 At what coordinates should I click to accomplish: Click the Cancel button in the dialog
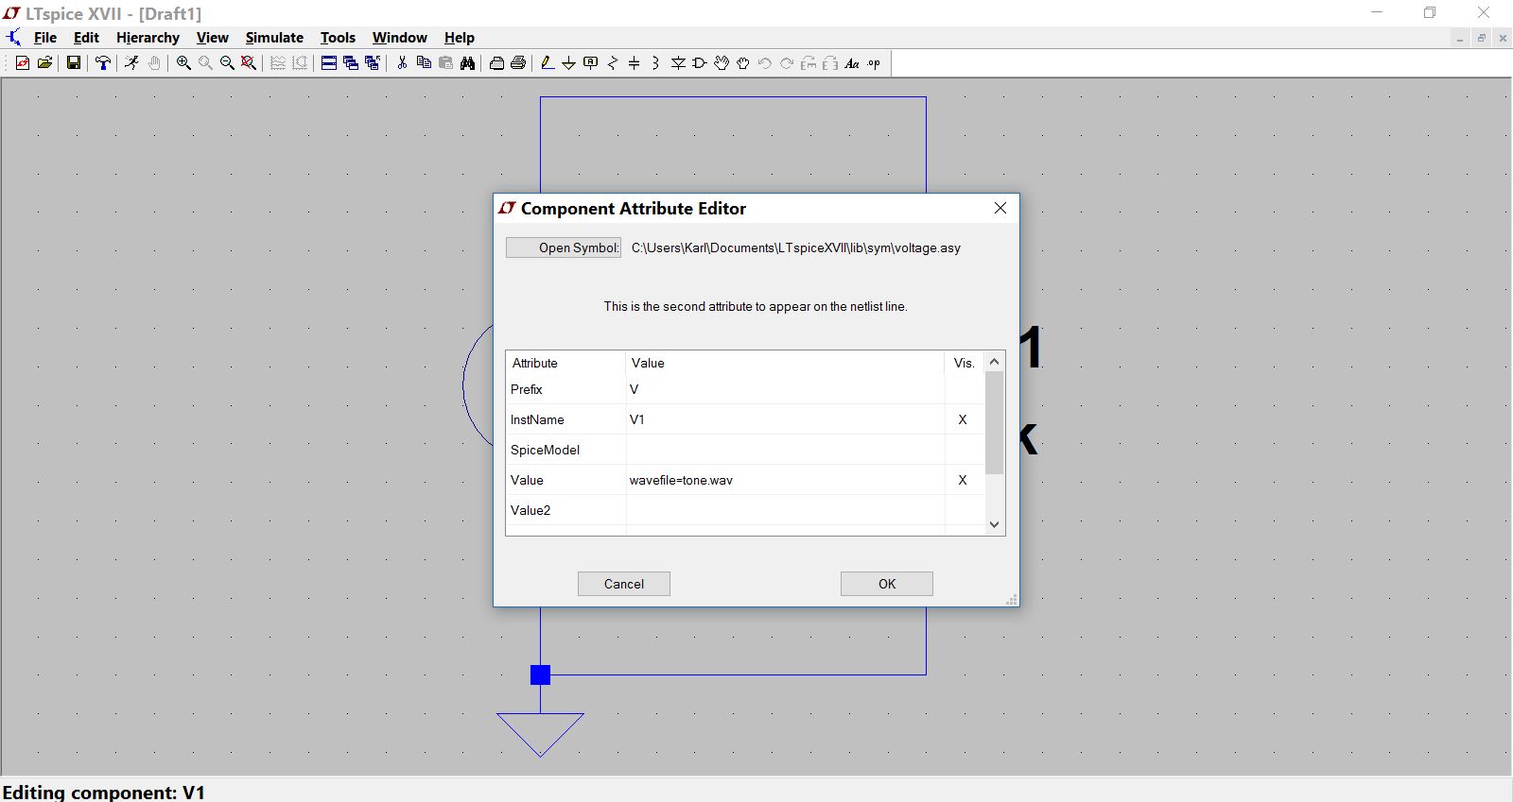[x=624, y=584]
